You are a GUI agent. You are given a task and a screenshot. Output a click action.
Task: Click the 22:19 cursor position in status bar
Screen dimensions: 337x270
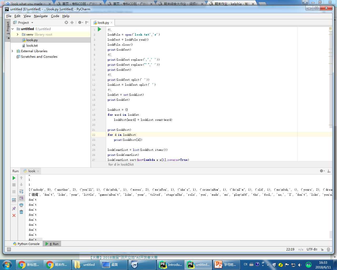[x=290, y=249]
